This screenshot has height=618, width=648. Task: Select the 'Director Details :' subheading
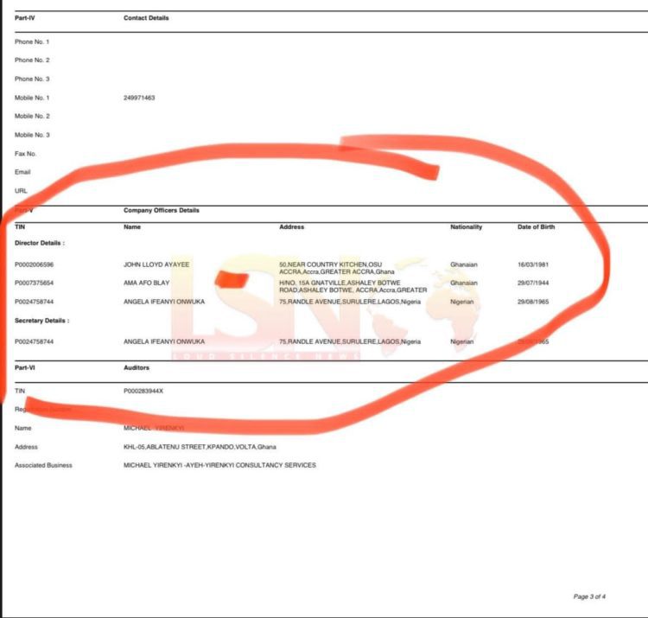40,243
